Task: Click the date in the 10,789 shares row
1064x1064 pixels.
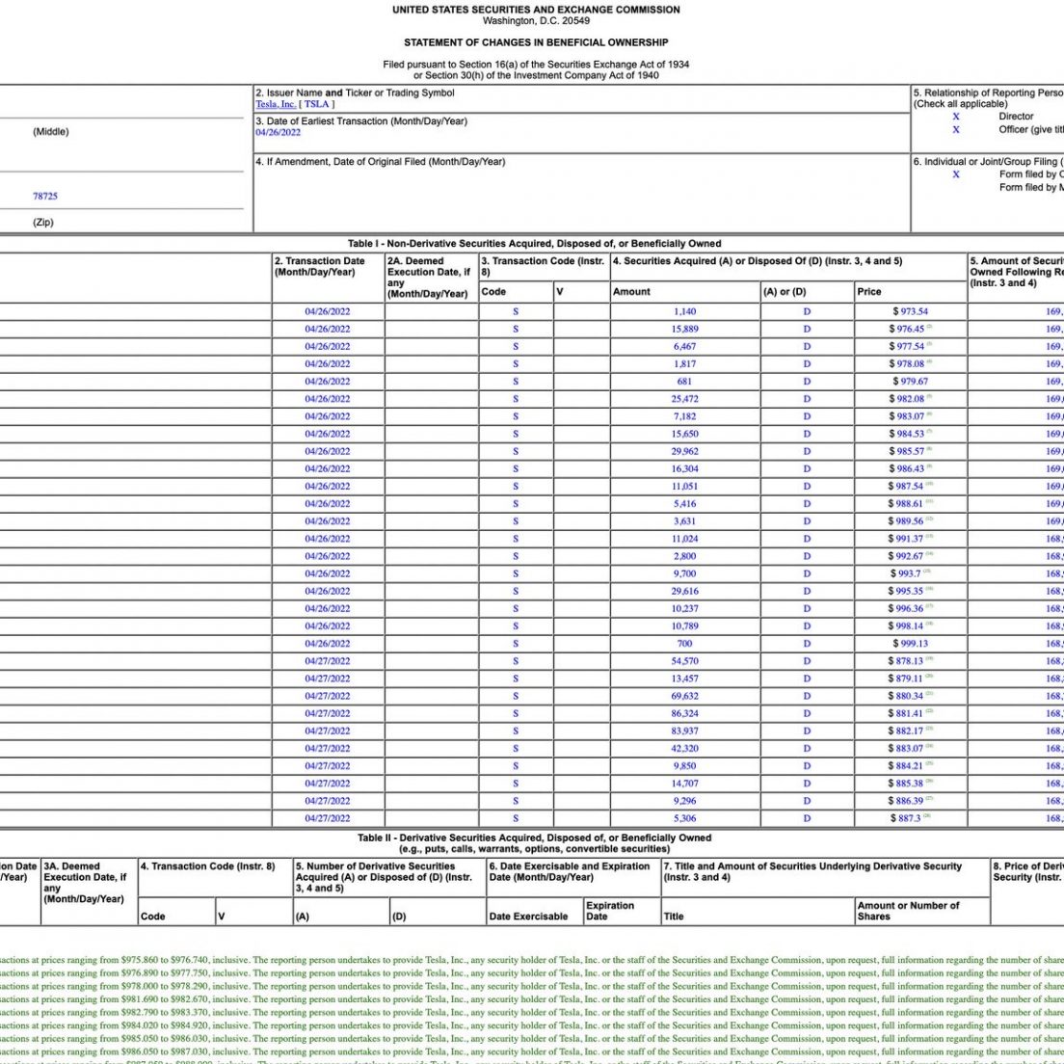Action: click(x=328, y=626)
